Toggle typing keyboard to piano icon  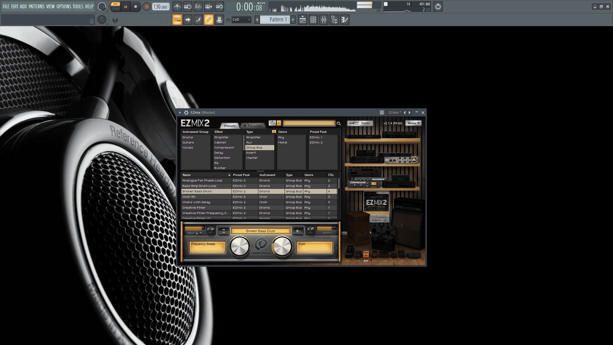[x=177, y=20]
